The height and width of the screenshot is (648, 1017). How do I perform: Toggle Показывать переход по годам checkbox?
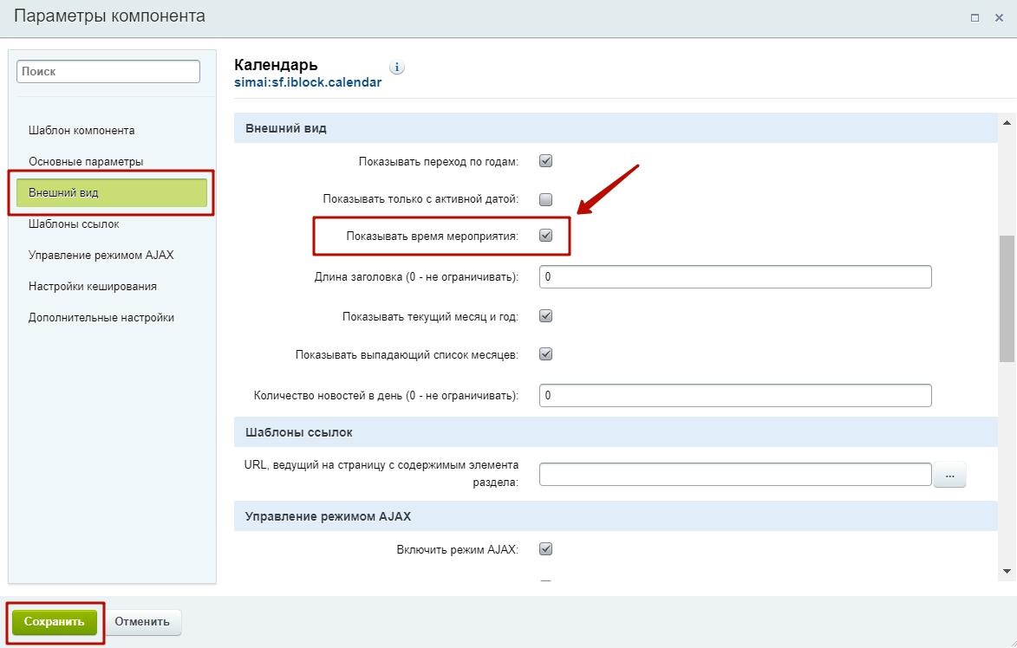point(546,160)
